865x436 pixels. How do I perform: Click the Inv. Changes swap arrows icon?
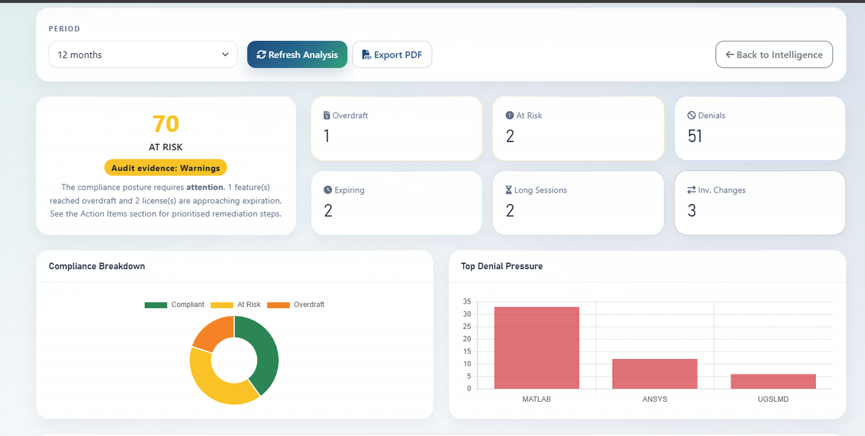point(691,190)
